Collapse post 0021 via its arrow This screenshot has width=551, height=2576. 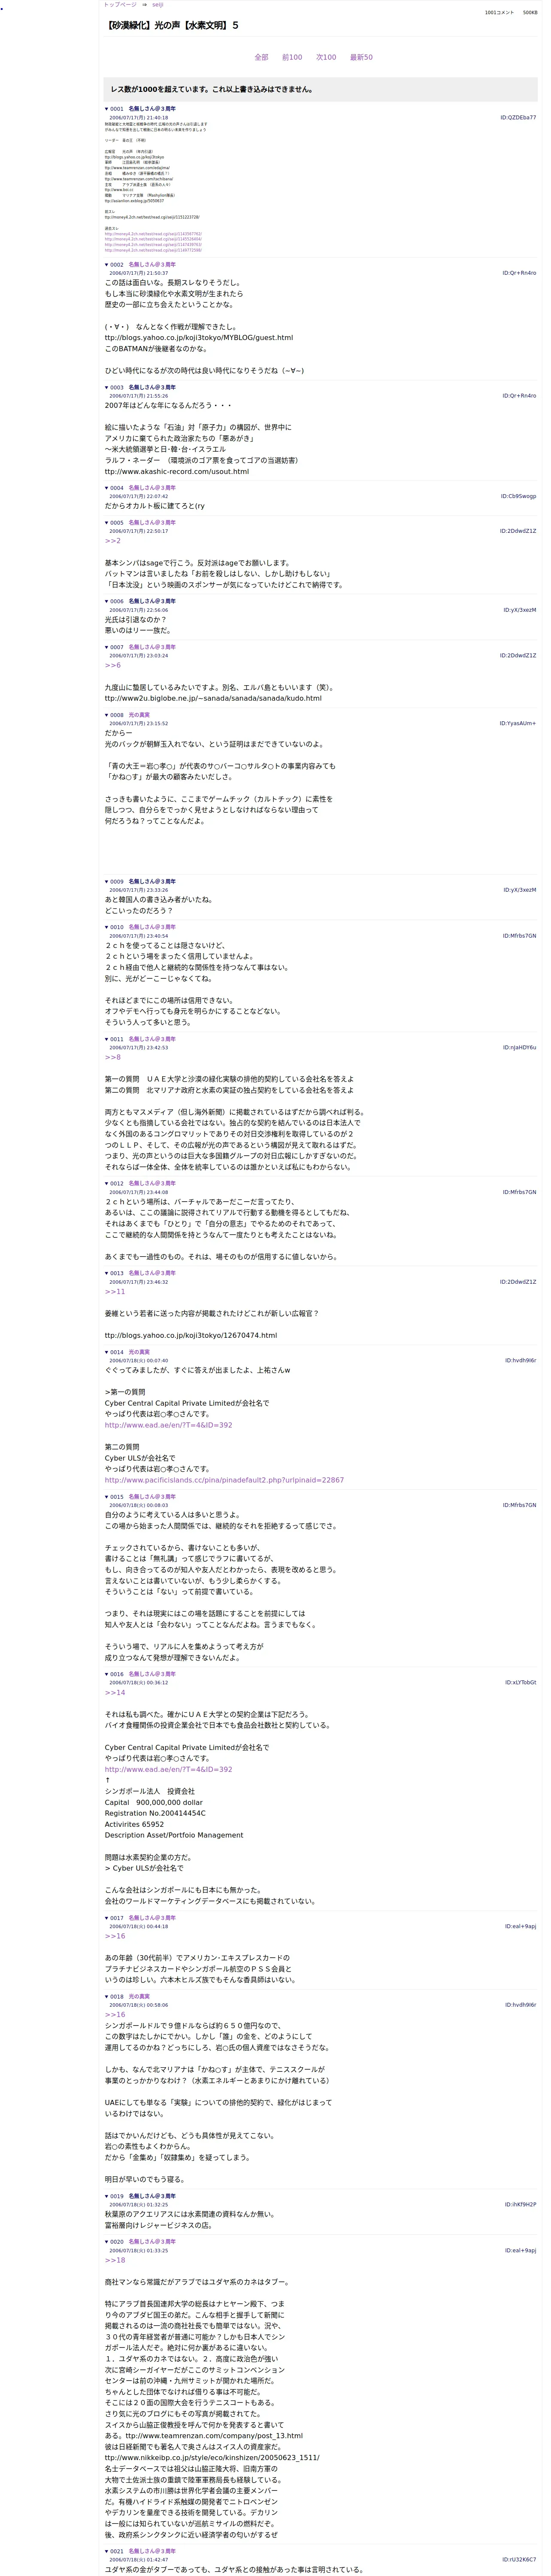click(x=107, y=2551)
